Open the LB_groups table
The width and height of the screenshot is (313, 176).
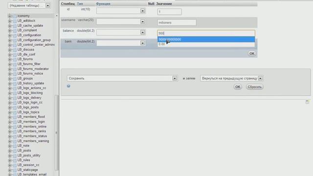click(x=25, y=78)
